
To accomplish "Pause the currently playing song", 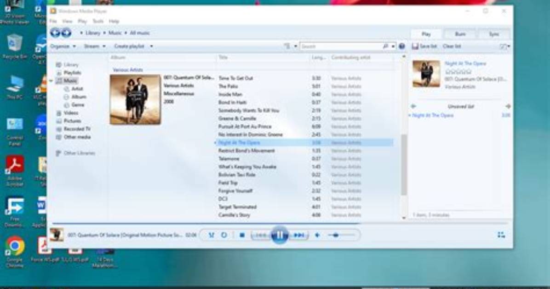I will click(280, 235).
